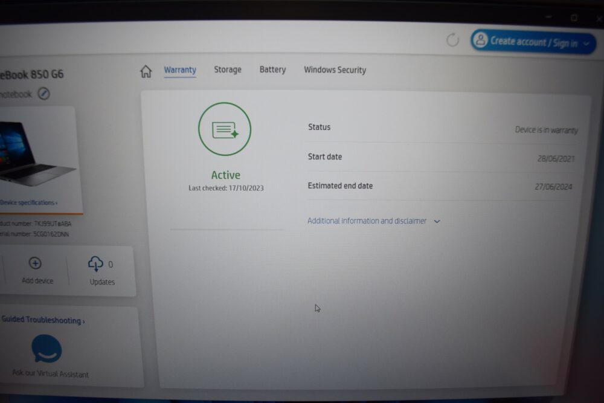Viewport: 604px width, 403px height.
Task: Select the product number text
Action: tap(36, 224)
